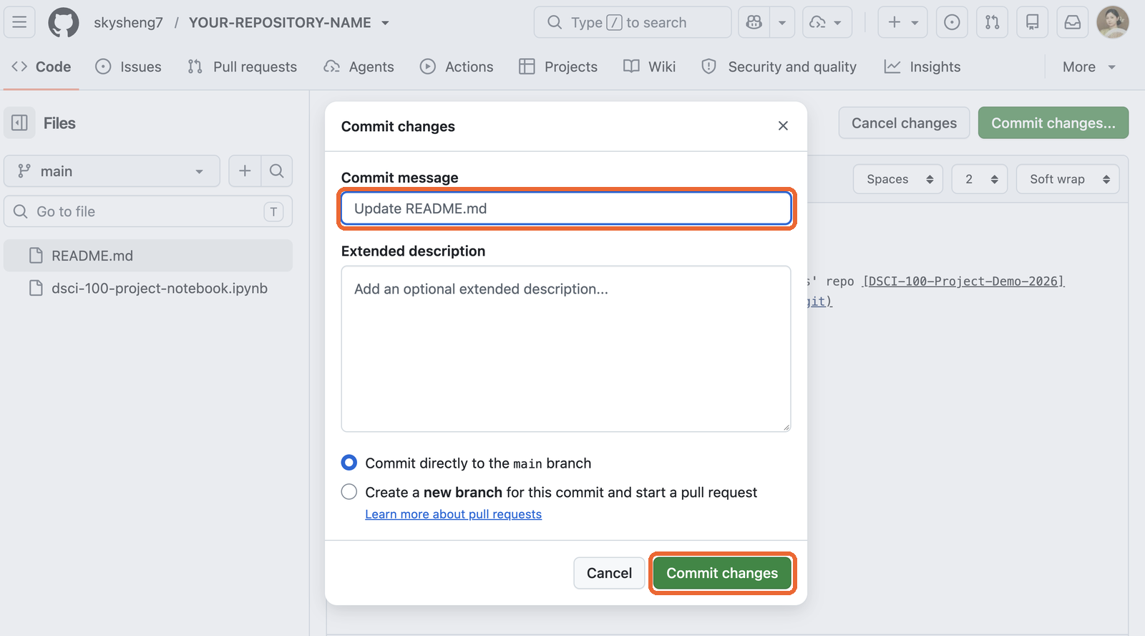Open the user profile avatar menu

[x=1113, y=22]
